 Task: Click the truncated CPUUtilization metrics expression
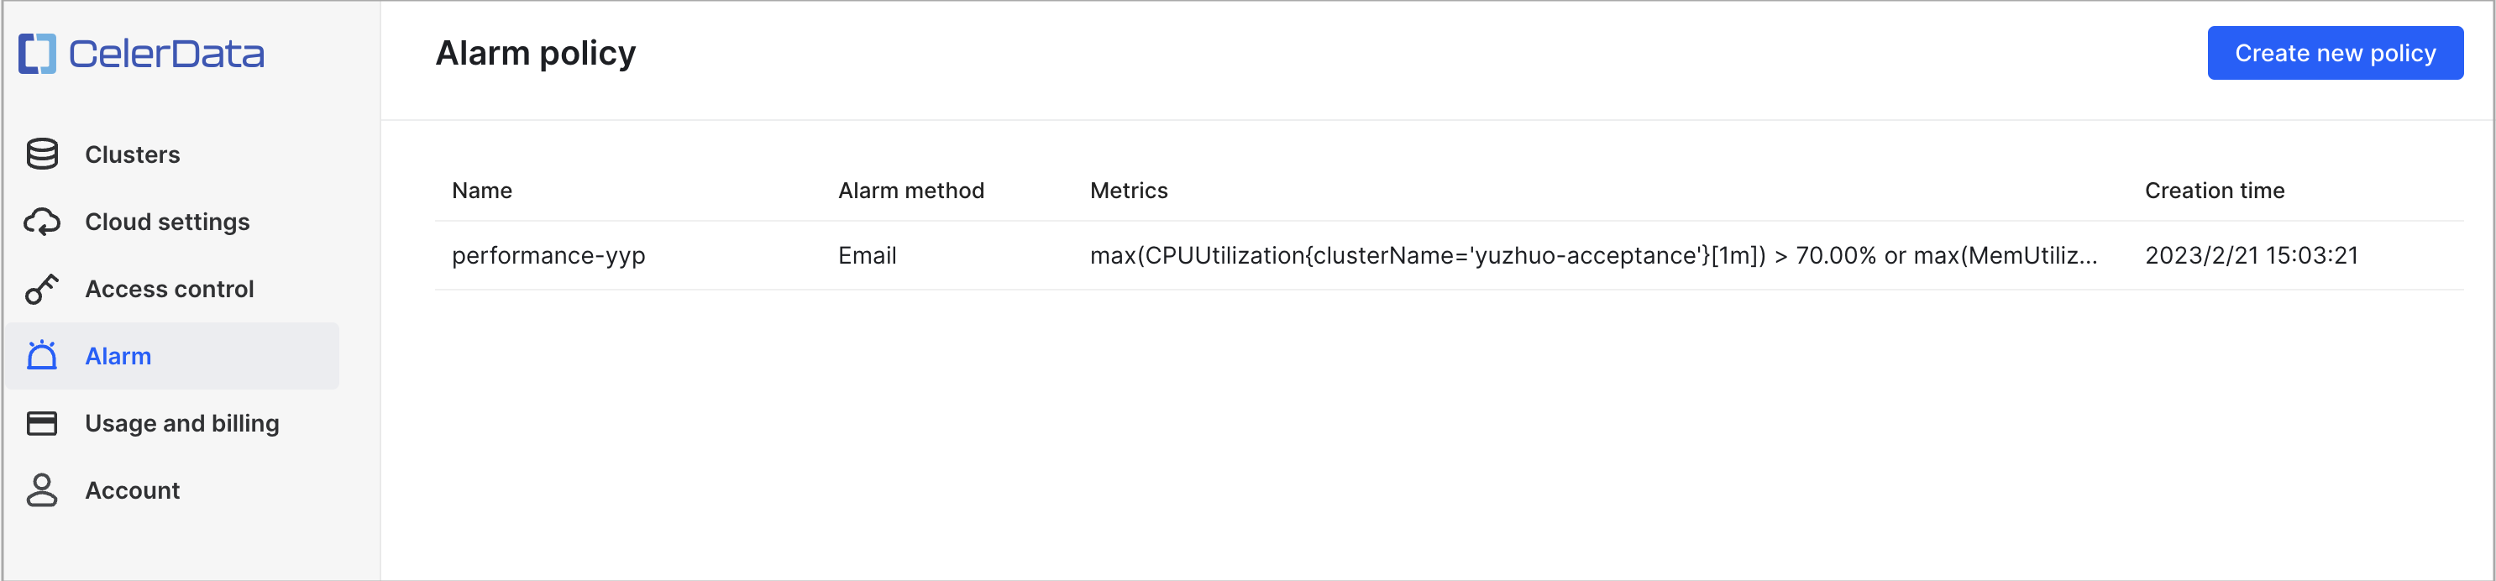click(1593, 255)
